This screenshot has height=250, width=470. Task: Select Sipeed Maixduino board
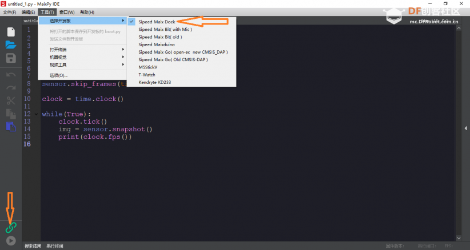point(182,45)
